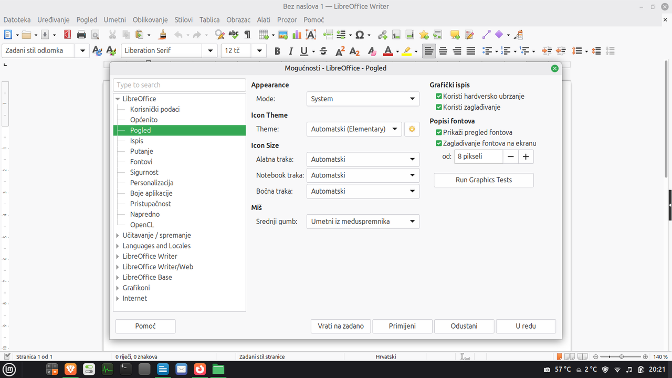Open the Oblikovanje menu

coord(150,19)
